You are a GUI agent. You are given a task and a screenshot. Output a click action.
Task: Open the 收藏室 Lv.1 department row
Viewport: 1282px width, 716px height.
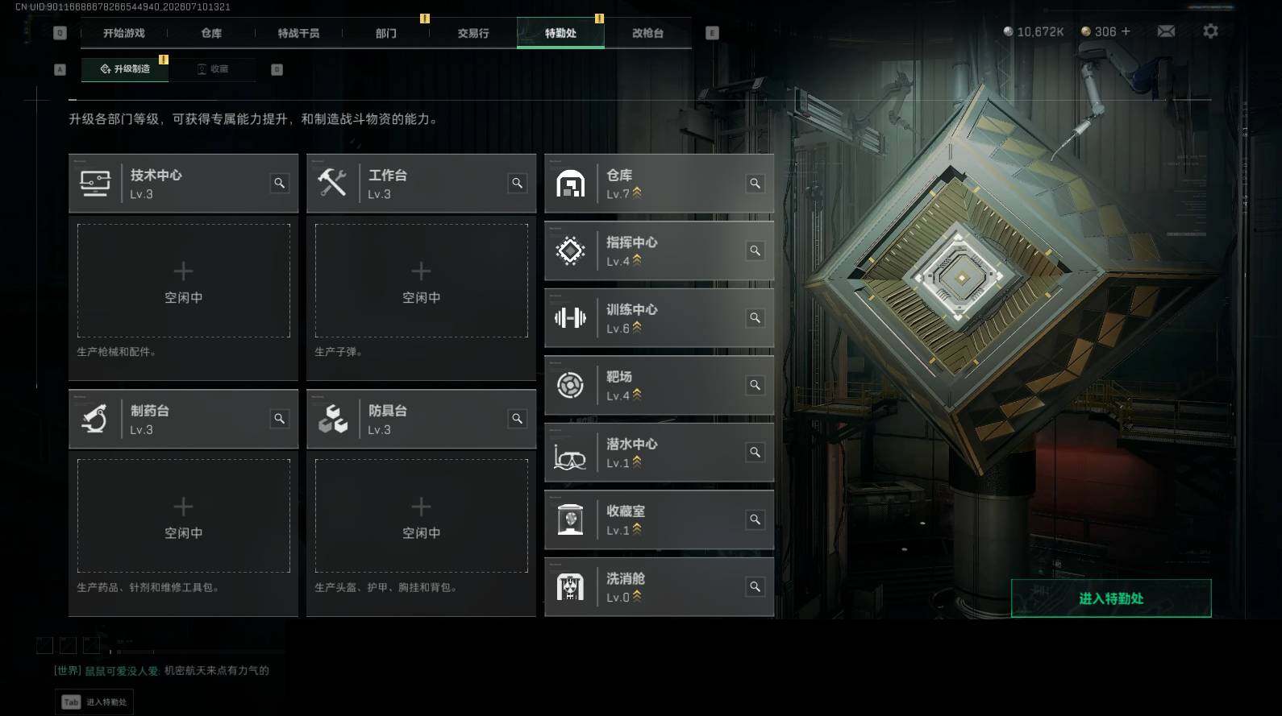(659, 519)
